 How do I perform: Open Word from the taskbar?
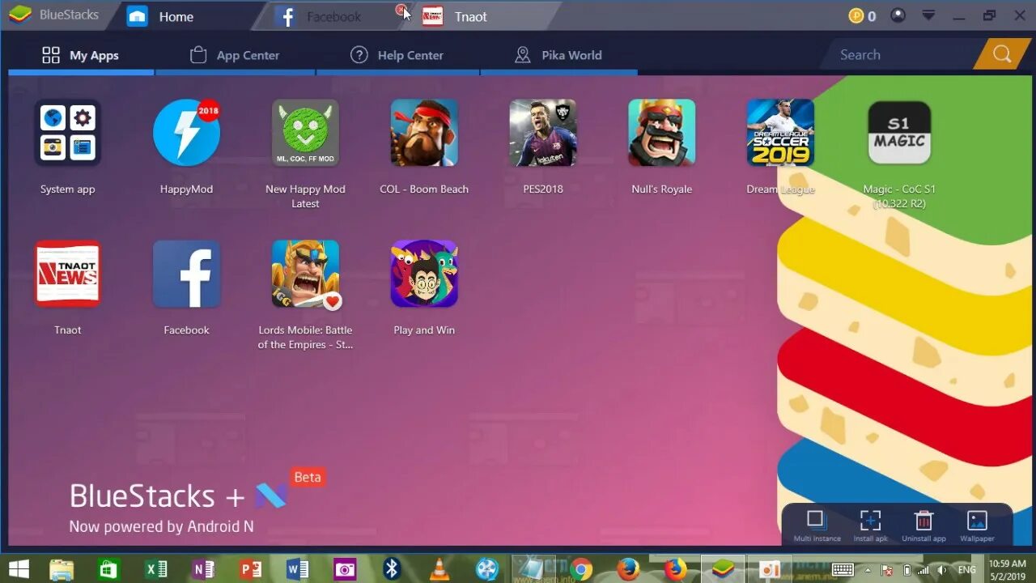pyautogui.click(x=298, y=569)
